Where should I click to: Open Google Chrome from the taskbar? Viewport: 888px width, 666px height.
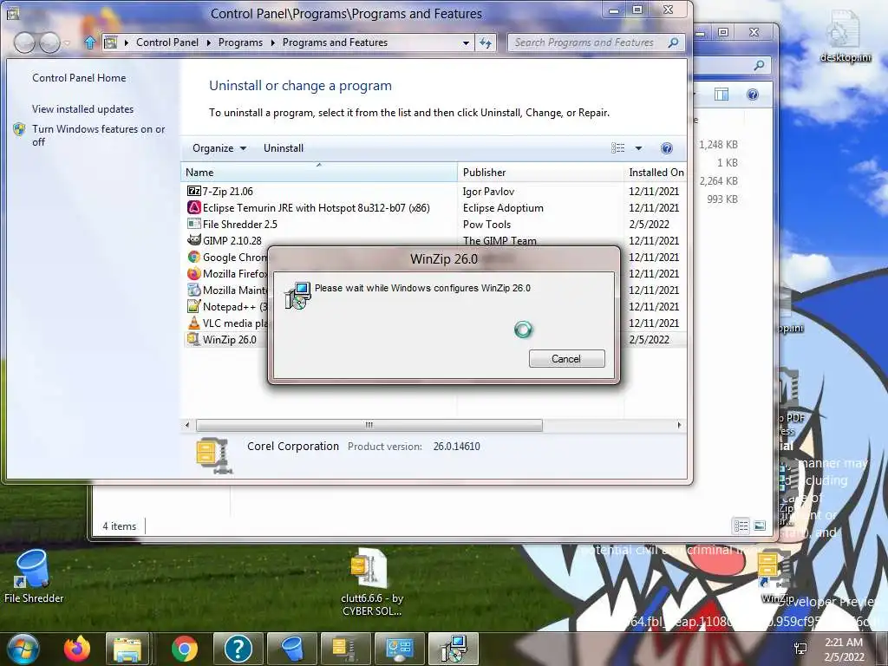tap(184, 649)
